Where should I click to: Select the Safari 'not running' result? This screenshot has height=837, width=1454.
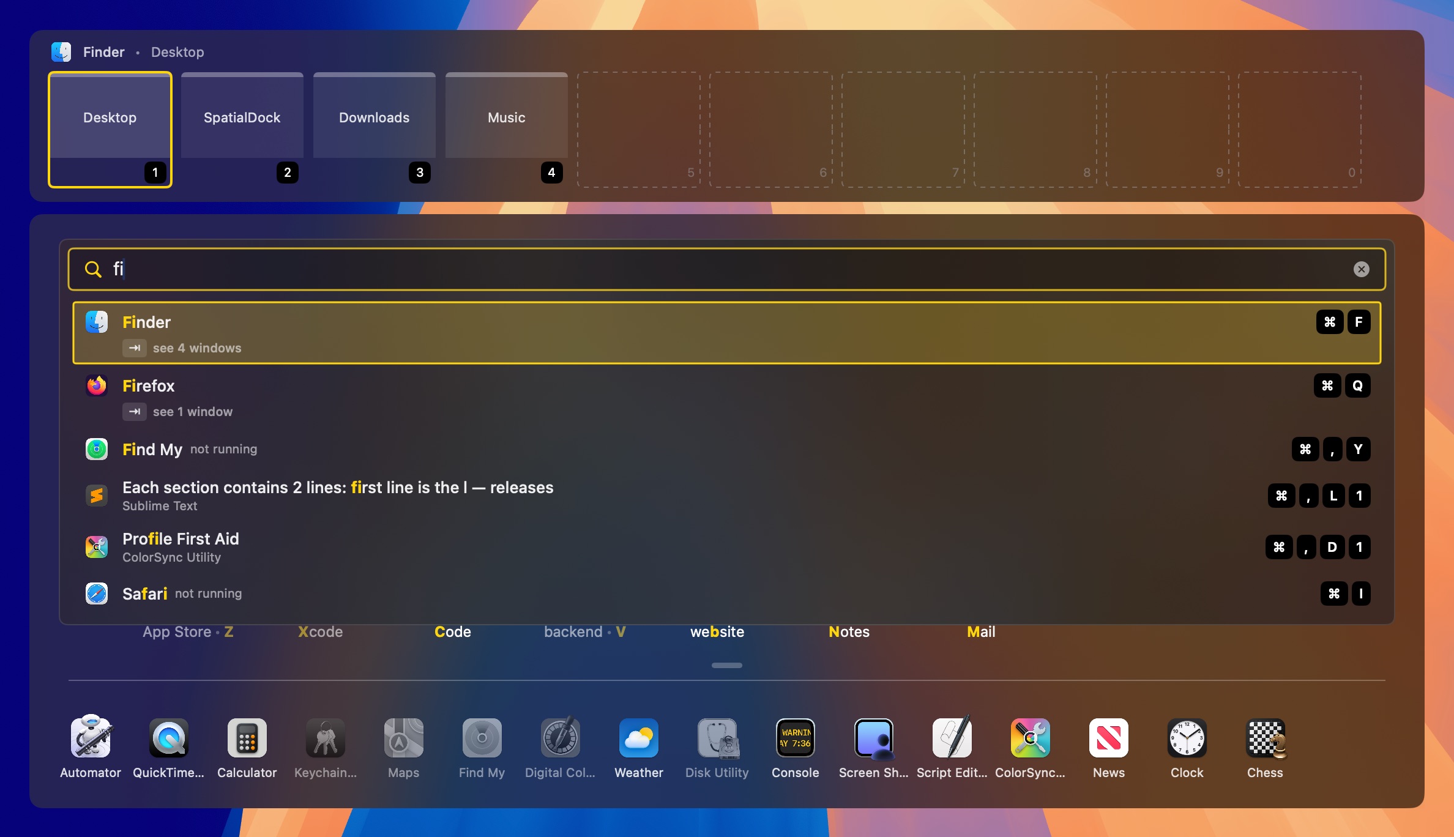coord(727,593)
